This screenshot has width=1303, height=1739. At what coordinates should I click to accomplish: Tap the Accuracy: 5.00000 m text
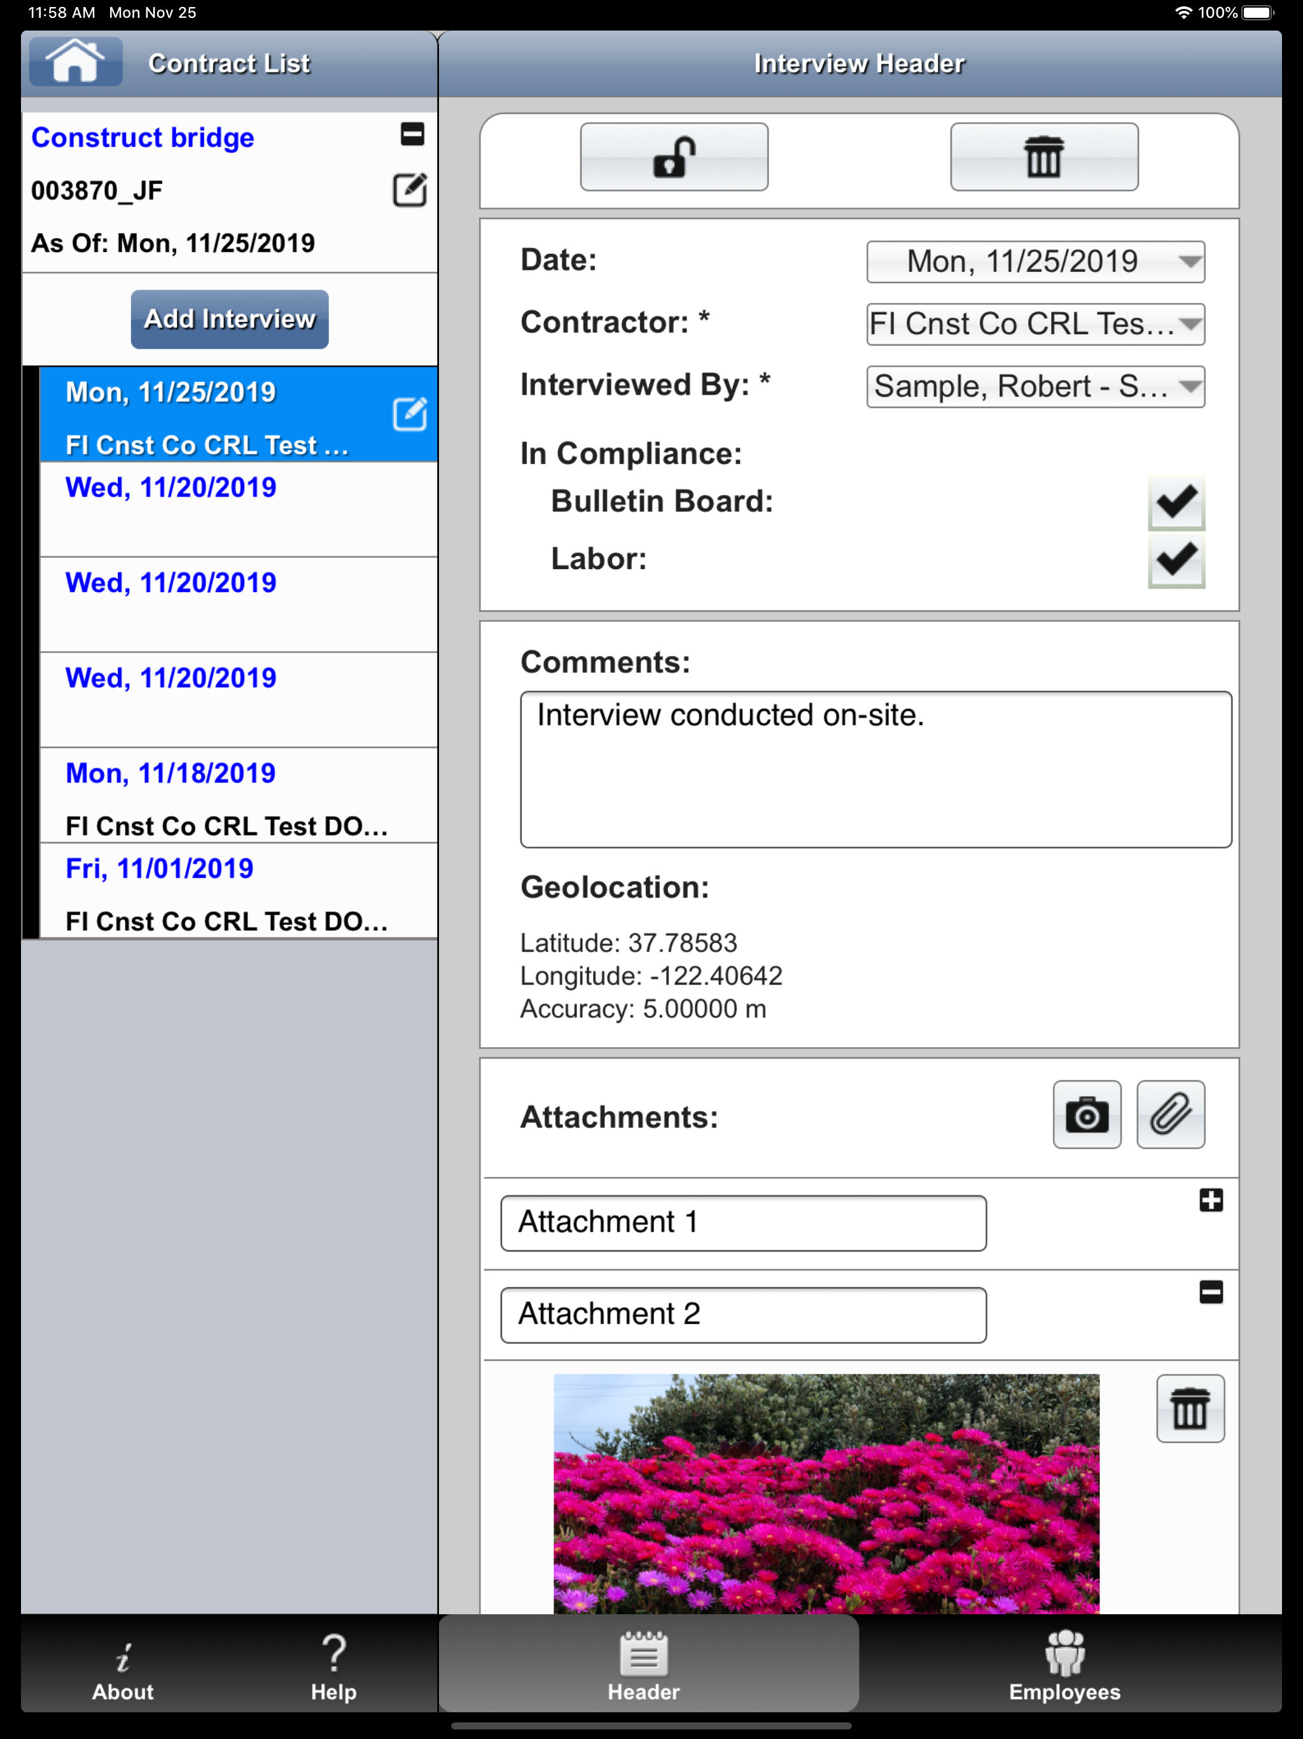coord(643,1009)
